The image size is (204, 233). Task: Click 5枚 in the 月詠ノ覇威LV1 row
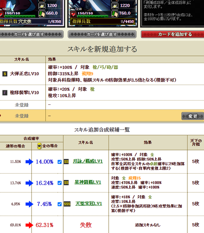195,161
